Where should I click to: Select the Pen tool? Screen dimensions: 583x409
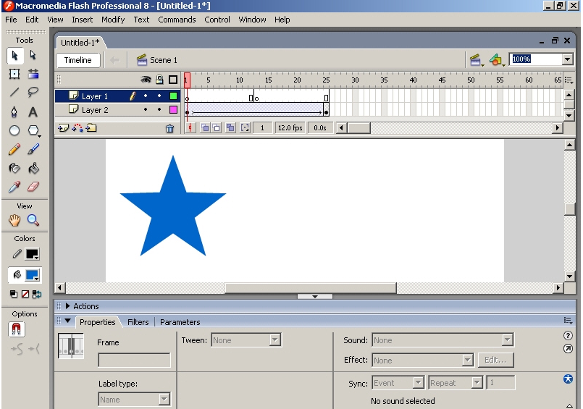[x=14, y=111]
